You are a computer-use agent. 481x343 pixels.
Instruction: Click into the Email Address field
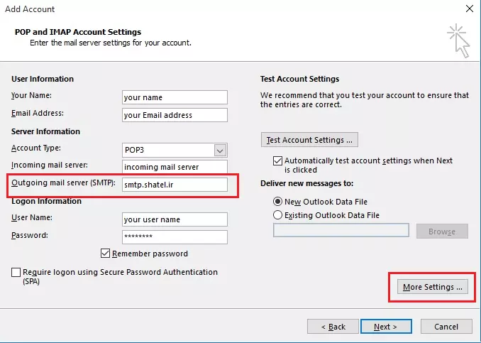coord(174,115)
